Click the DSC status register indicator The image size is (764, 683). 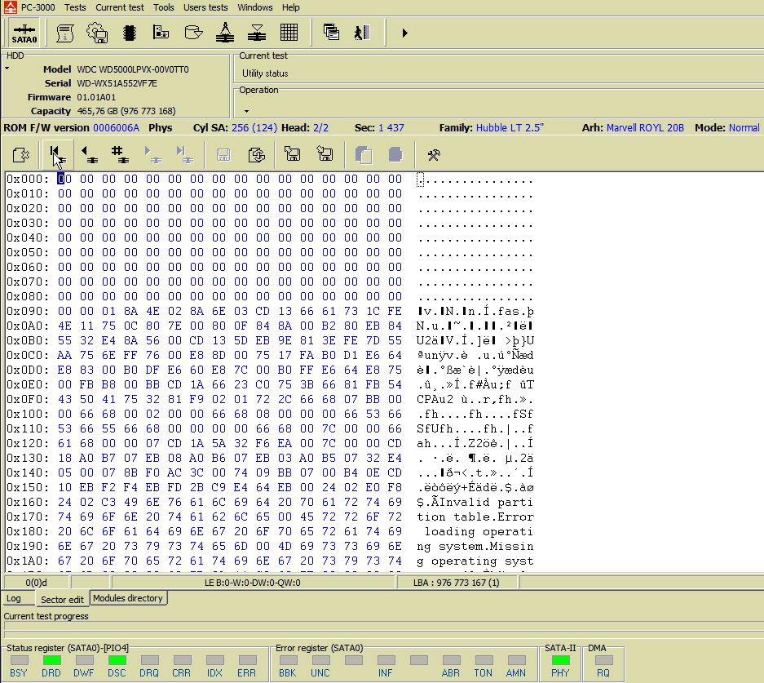coord(117,661)
